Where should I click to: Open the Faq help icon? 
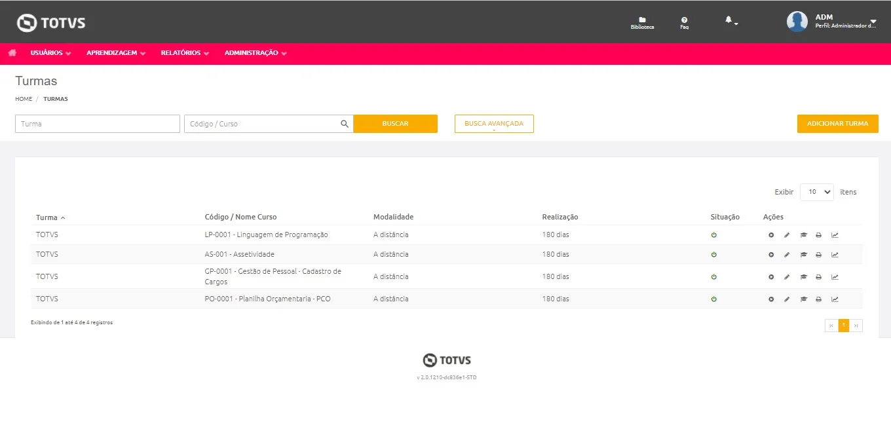click(684, 21)
